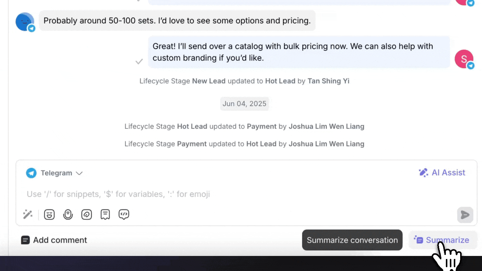Select the Summarize conversation tooltip
The image size is (482, 271).
coord(352,240)
